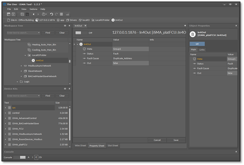Open the history clock dropdown icon

tap(44, 14)
